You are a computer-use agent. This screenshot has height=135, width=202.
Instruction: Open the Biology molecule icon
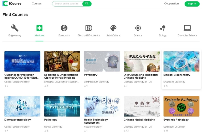(x=163, y=28)
